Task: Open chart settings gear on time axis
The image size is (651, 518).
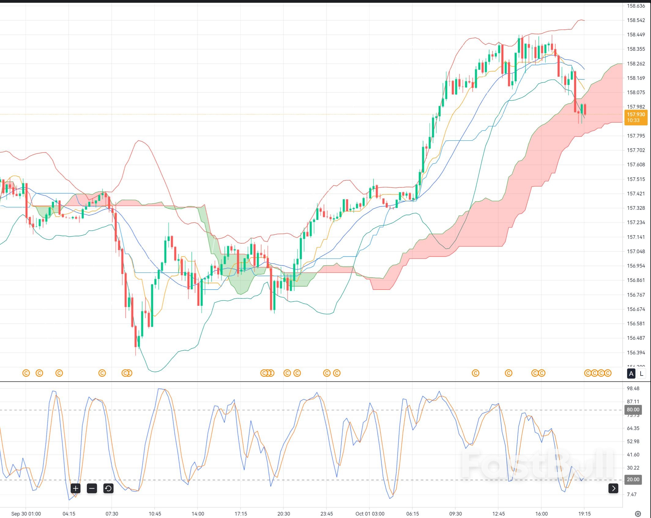Action: point(638,513)
